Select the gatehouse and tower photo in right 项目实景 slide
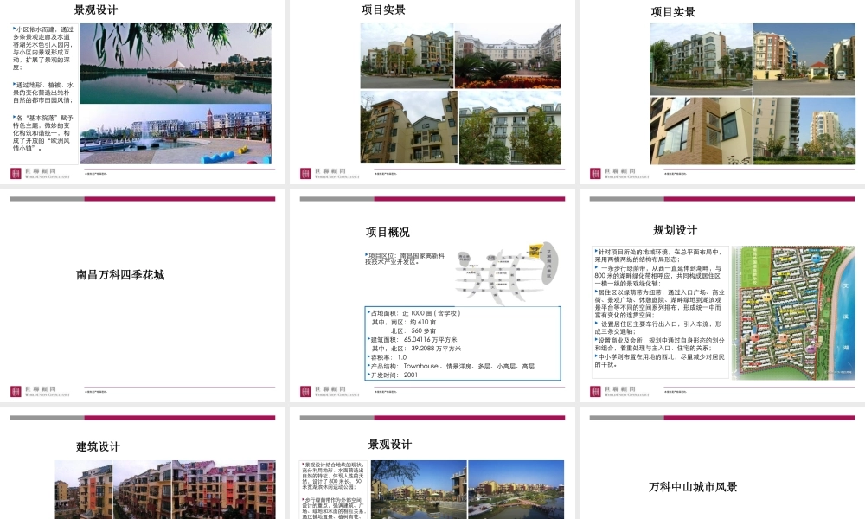 pyautogui.click(x=804, y=59)
